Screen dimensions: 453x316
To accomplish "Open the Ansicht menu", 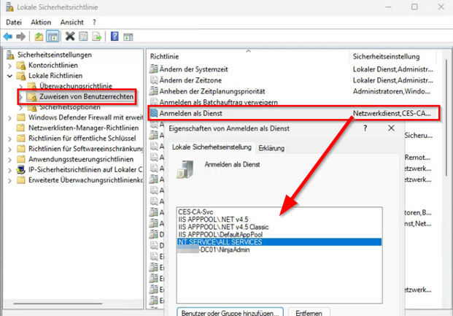I will click(x=72, y=23).
